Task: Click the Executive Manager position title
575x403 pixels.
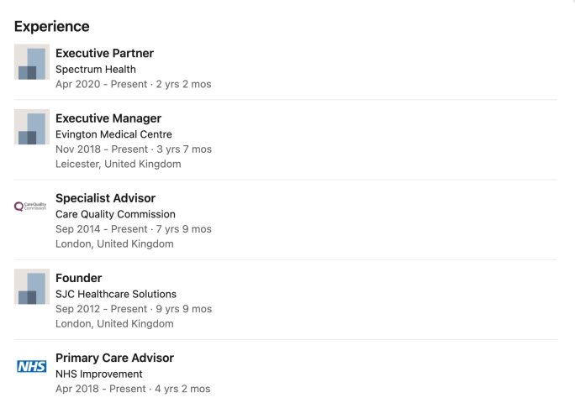Action: pyautogui.click(x=108, y=118)
